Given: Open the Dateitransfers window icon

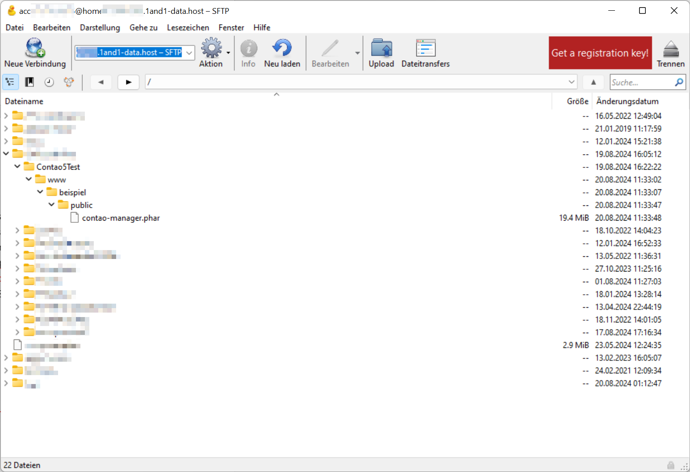Looking at the screenshot, I should click(x=425, y=48).
